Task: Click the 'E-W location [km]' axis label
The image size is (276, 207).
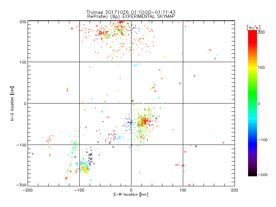Action: pos(131,195)
